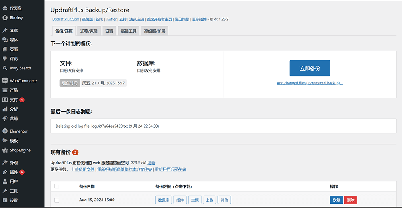Click the pages icon beside 页面
402x208 pixels.
[x=5, y=49]
